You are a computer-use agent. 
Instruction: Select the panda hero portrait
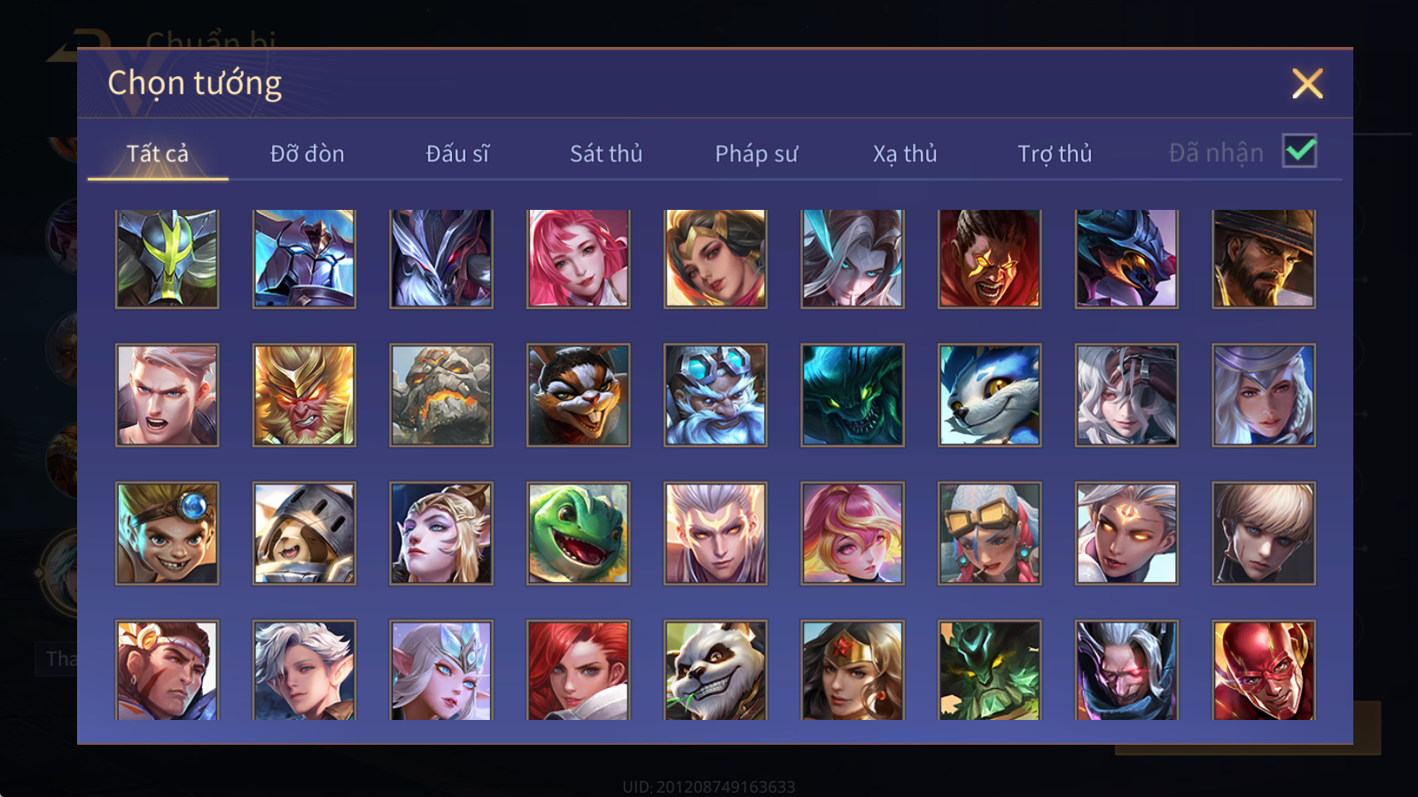715,670
